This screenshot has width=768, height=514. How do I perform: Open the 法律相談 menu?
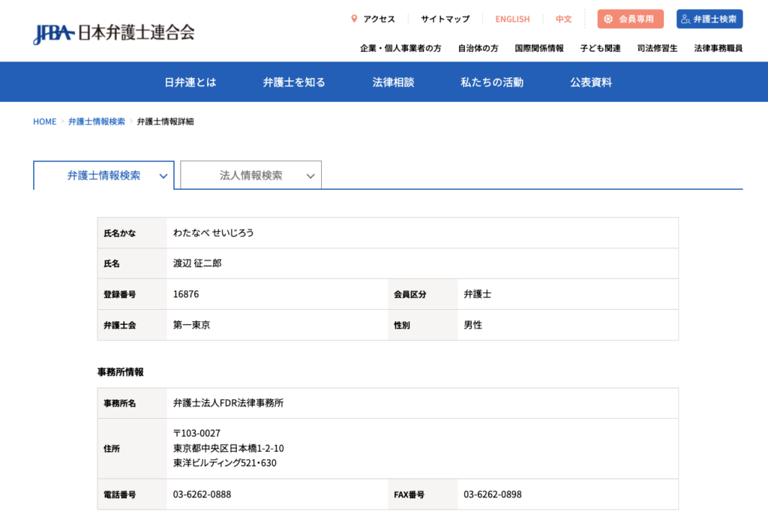(x=393, y=83)
